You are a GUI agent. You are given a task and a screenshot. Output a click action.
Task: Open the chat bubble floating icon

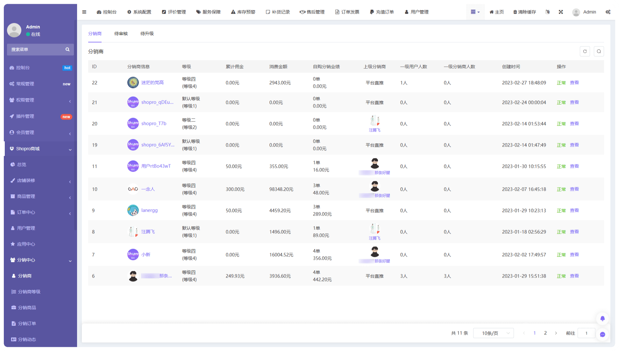602,334
